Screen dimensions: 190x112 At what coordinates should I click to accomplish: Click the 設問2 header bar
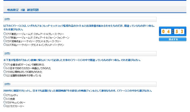[80, 53]
